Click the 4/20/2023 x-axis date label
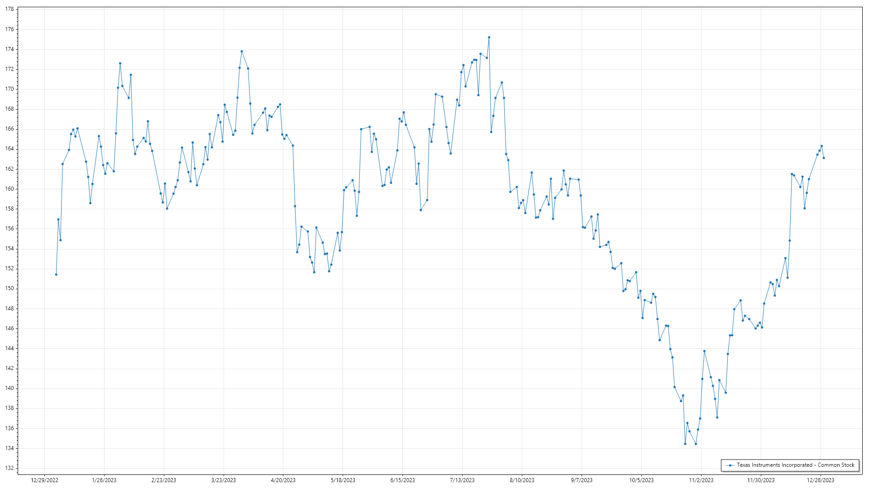 pyautogui.click(x=283, y=480)
